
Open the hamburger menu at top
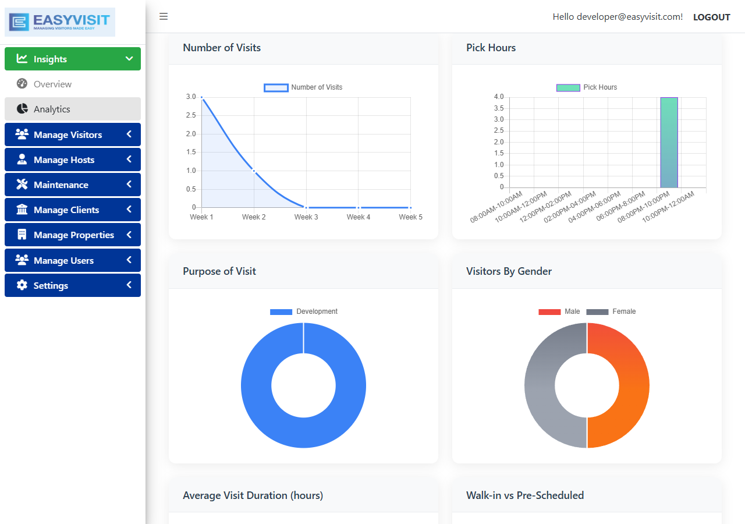(164, 16)
